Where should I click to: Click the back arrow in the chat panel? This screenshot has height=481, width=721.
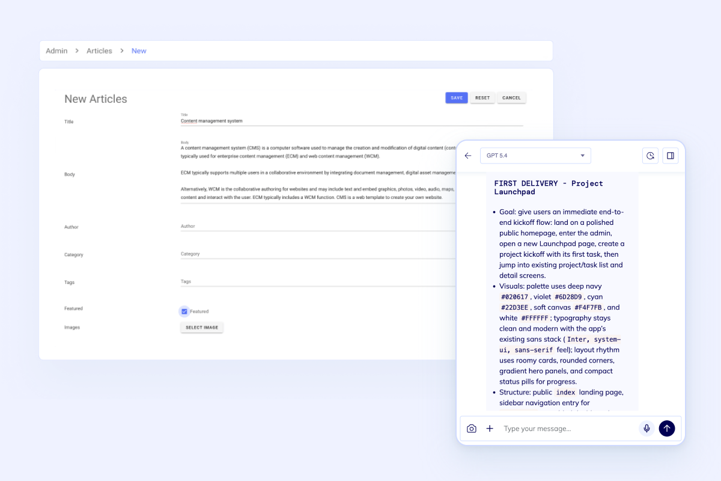click(467, 155)
